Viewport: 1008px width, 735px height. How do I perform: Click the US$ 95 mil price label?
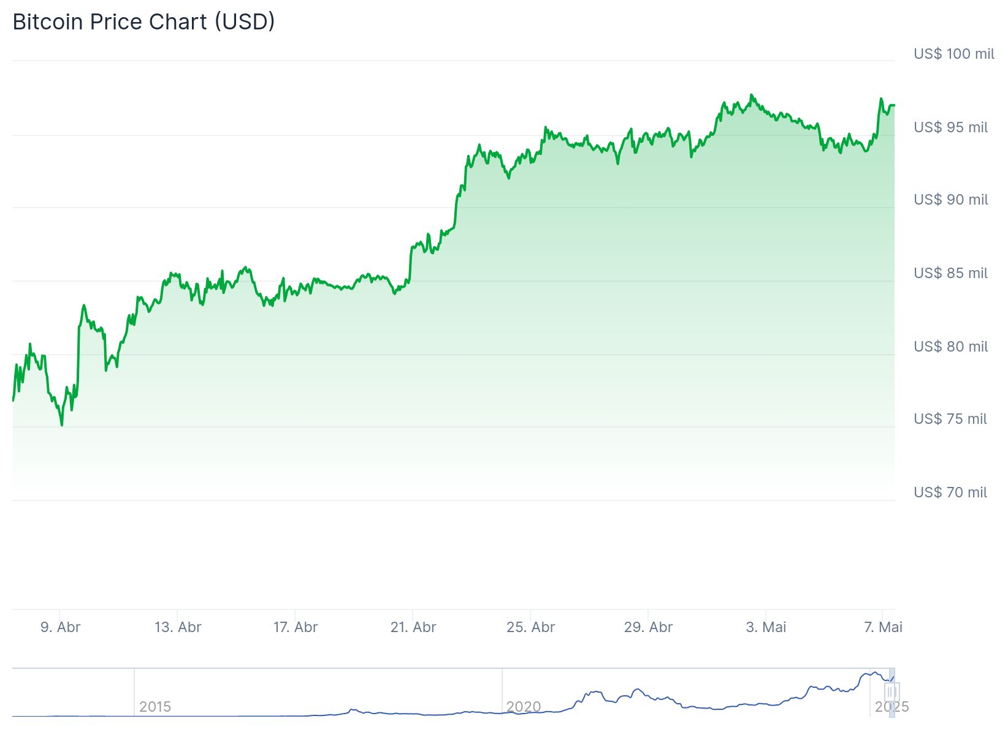click(950, 127)
